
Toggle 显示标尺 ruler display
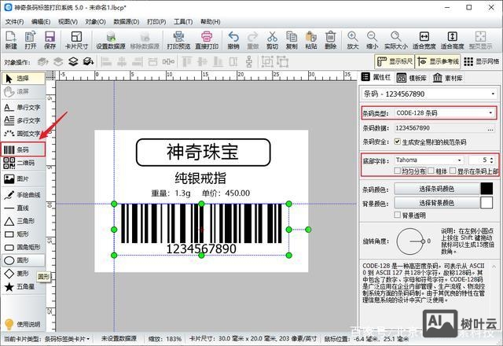(395, 61)
